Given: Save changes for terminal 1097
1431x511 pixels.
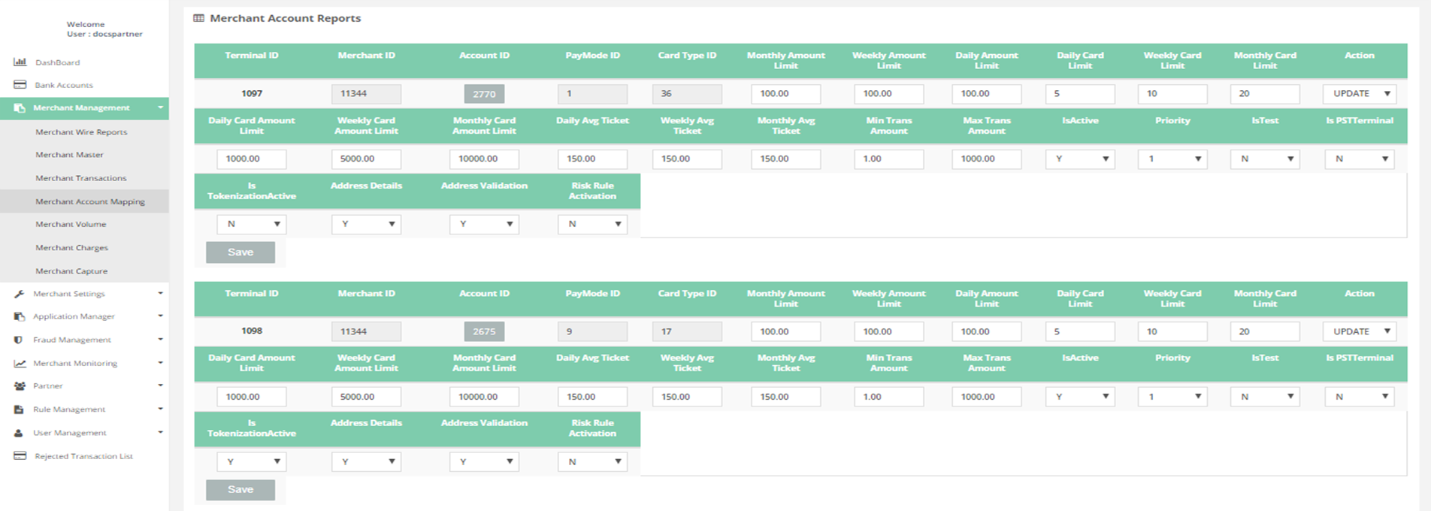Looking at the screenshot, I should pos(241,252).
